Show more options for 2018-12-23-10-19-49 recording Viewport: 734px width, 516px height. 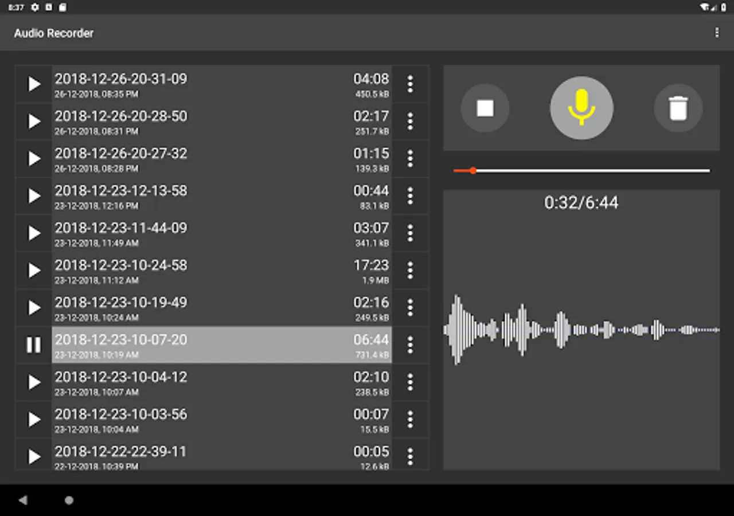point(410,308)
